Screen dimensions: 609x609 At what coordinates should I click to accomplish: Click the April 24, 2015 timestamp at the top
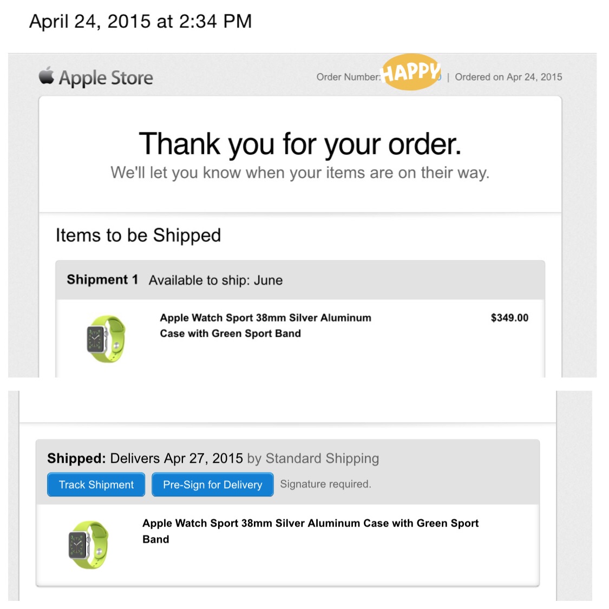click(140, 21)
